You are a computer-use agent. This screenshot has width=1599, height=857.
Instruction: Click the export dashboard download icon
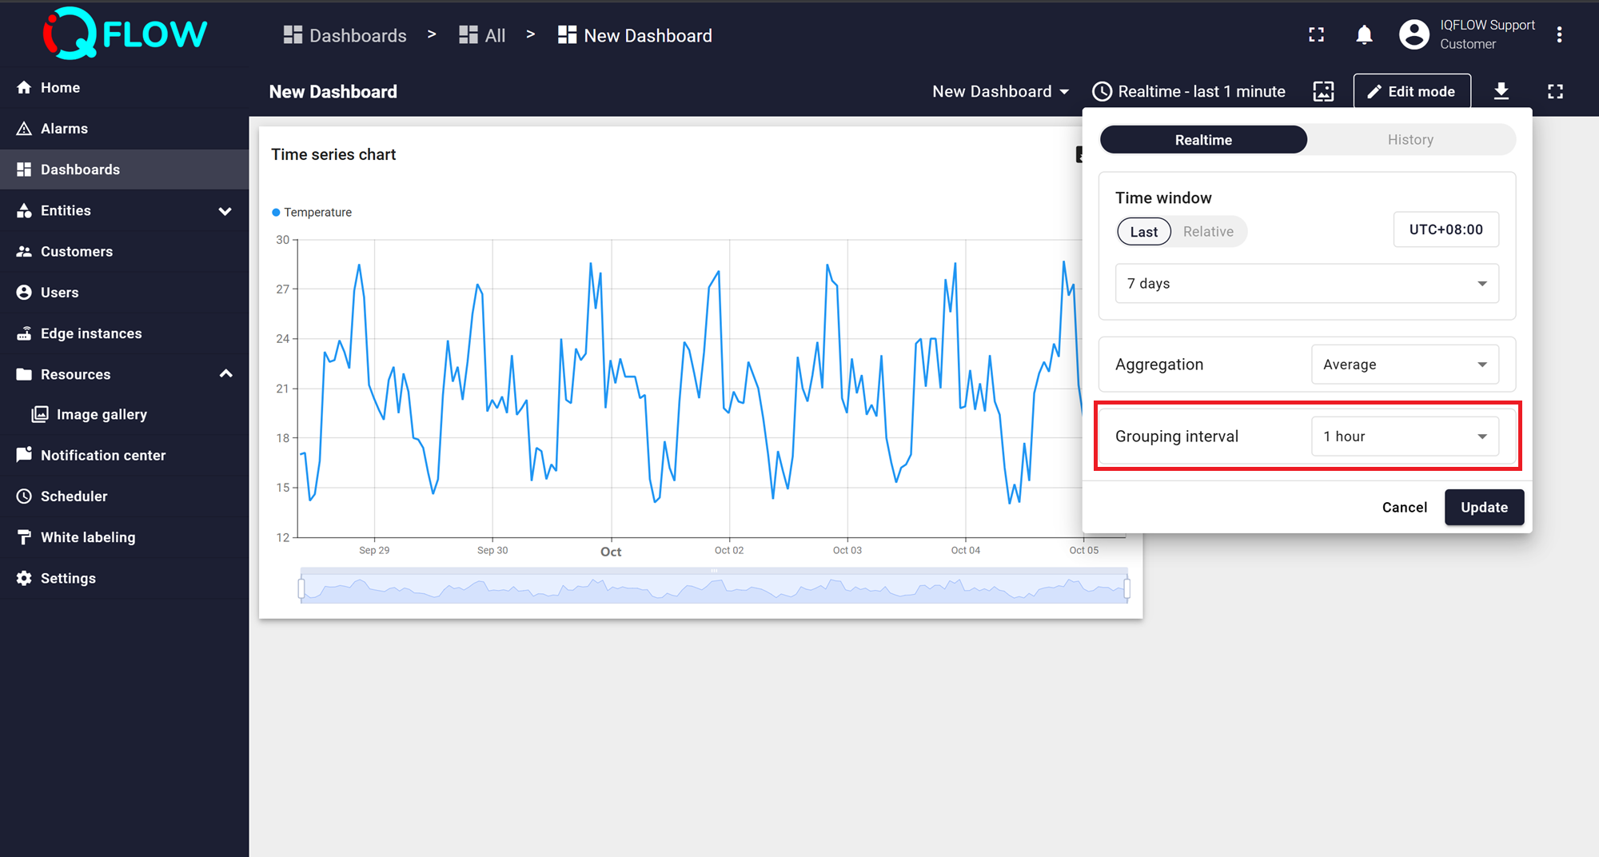click(x=1501, y=92)
